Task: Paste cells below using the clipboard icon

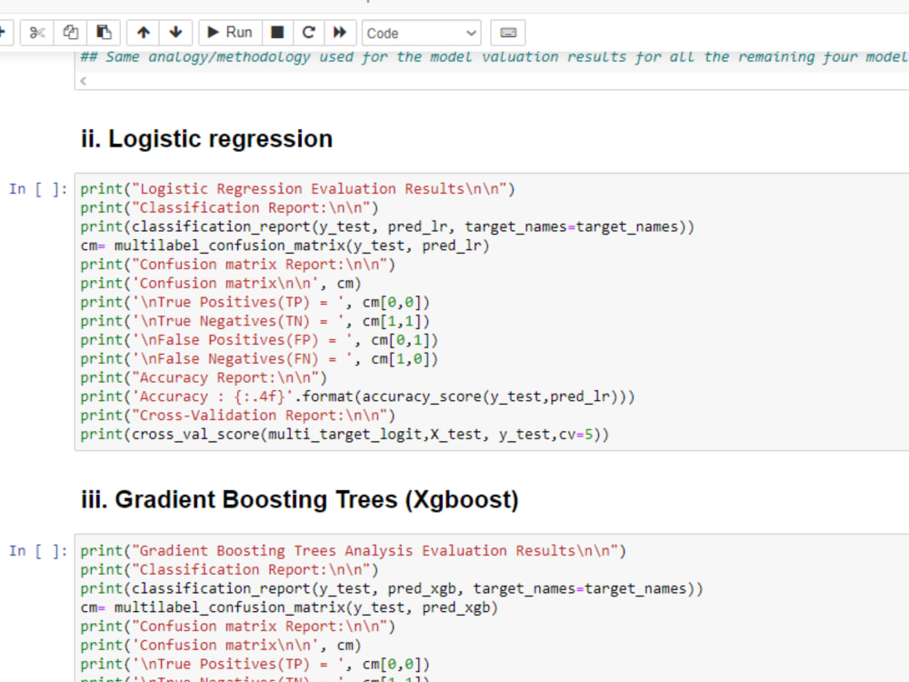Action: click(x=103, y=32)
